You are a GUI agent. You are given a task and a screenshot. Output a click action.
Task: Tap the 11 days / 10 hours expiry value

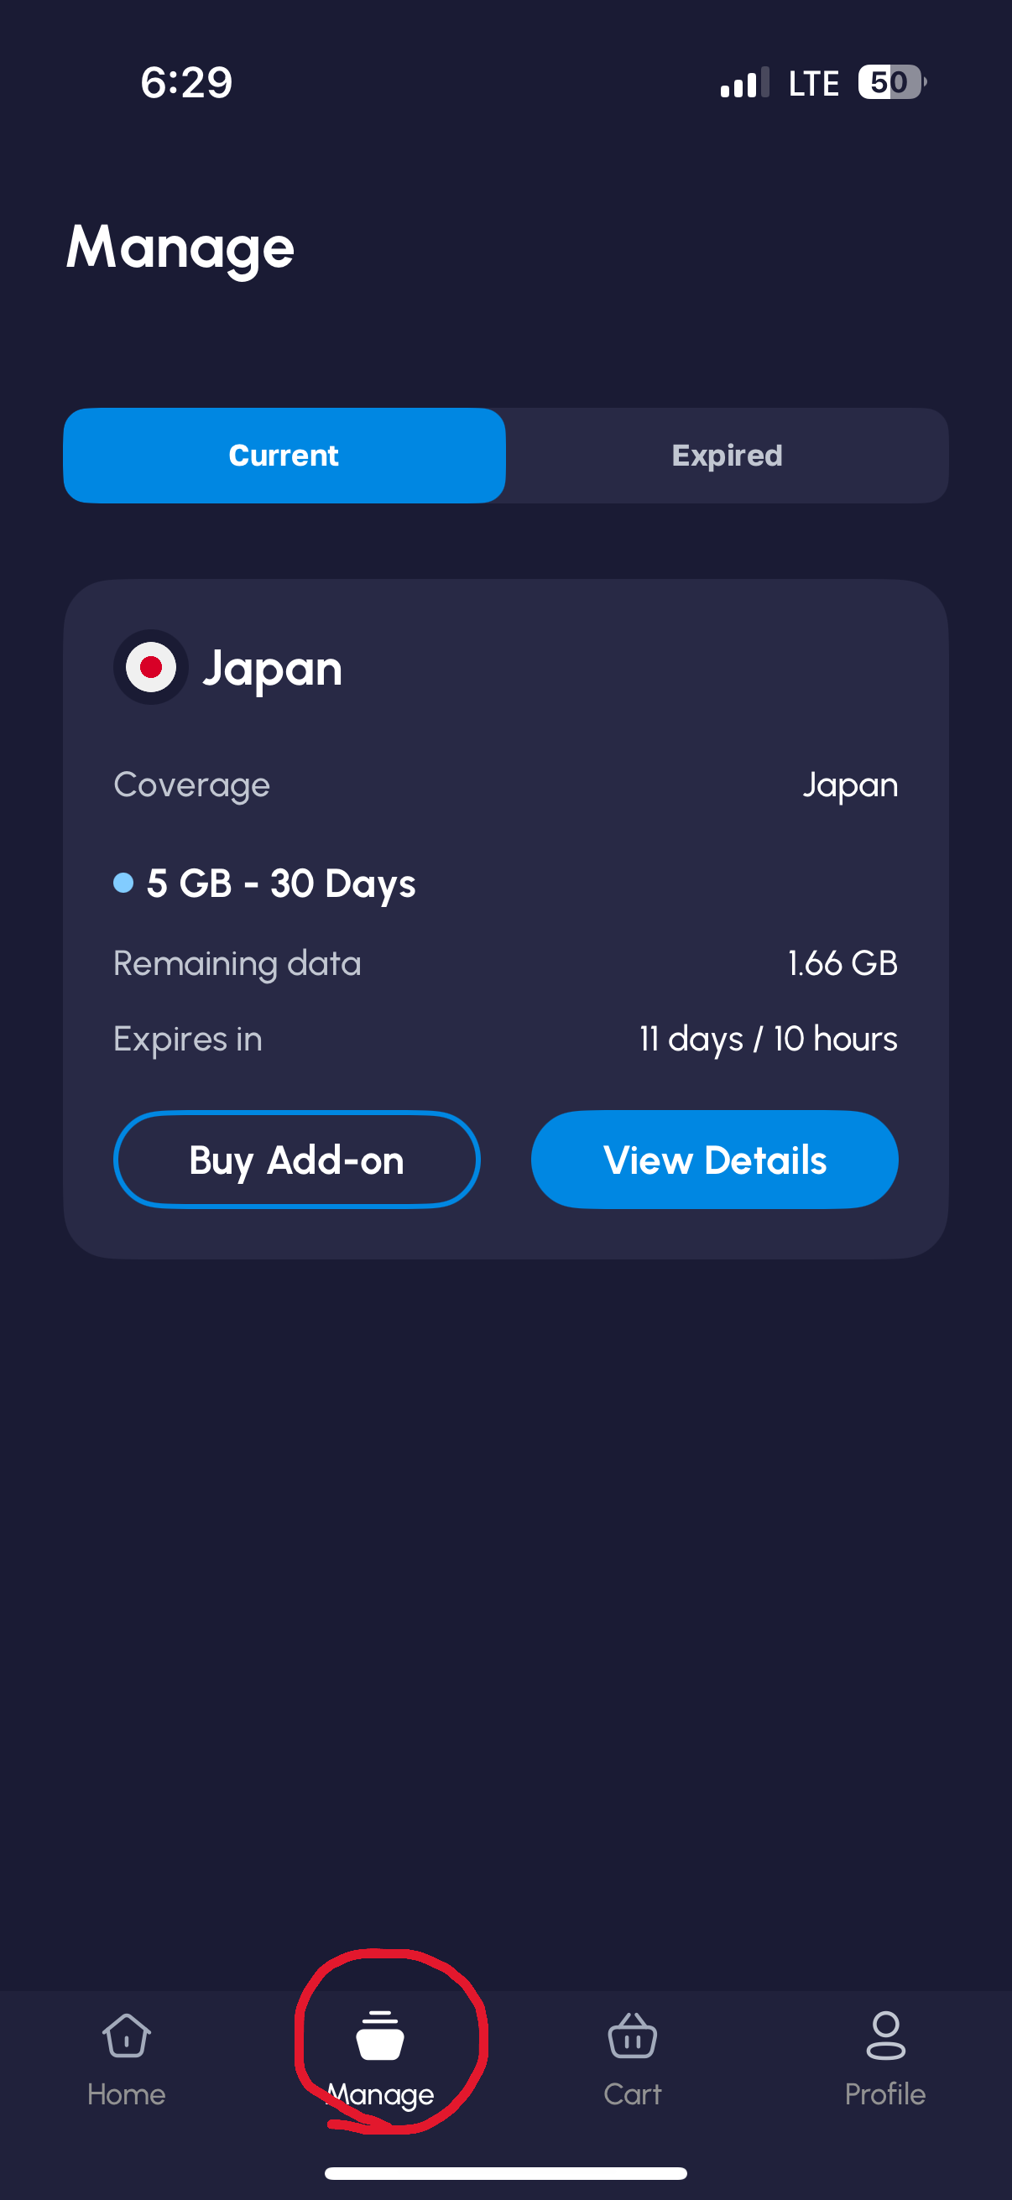(x=768, y=1040)
